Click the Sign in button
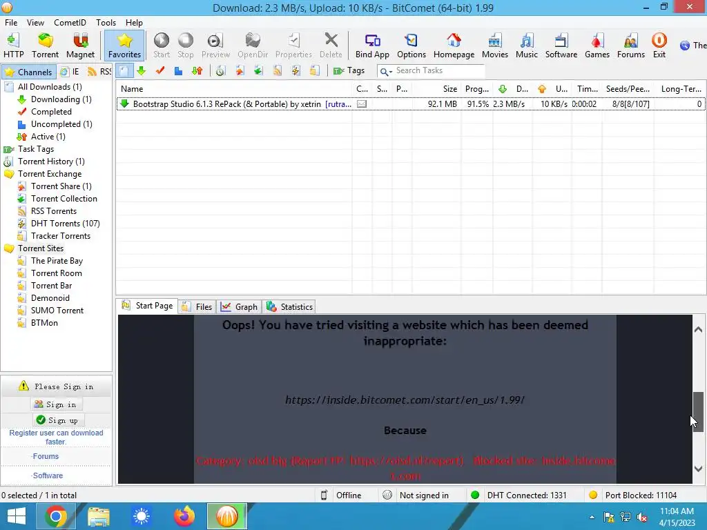Image resolution: width=707 pixels, height=530 pixels. click(x=56, y=404)
